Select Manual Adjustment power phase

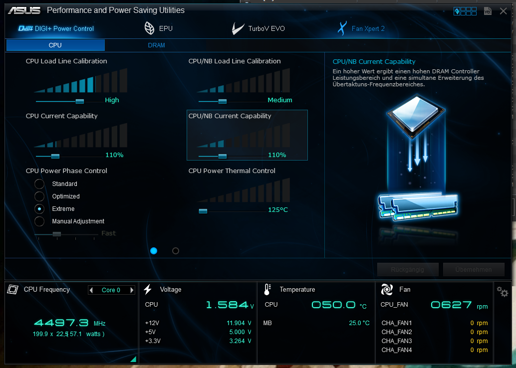click(x=39, y=221)
